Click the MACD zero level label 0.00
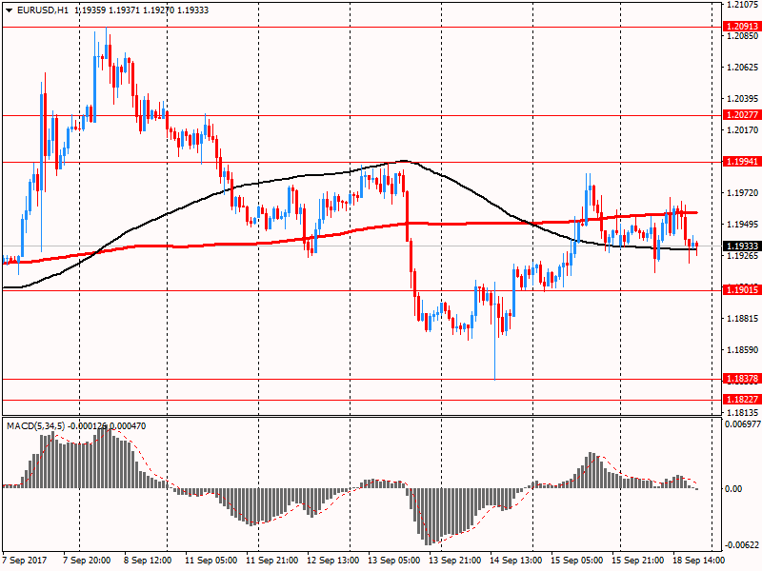Screen dimensions: 762x571 pyautogui.click(x=733, y=488)
